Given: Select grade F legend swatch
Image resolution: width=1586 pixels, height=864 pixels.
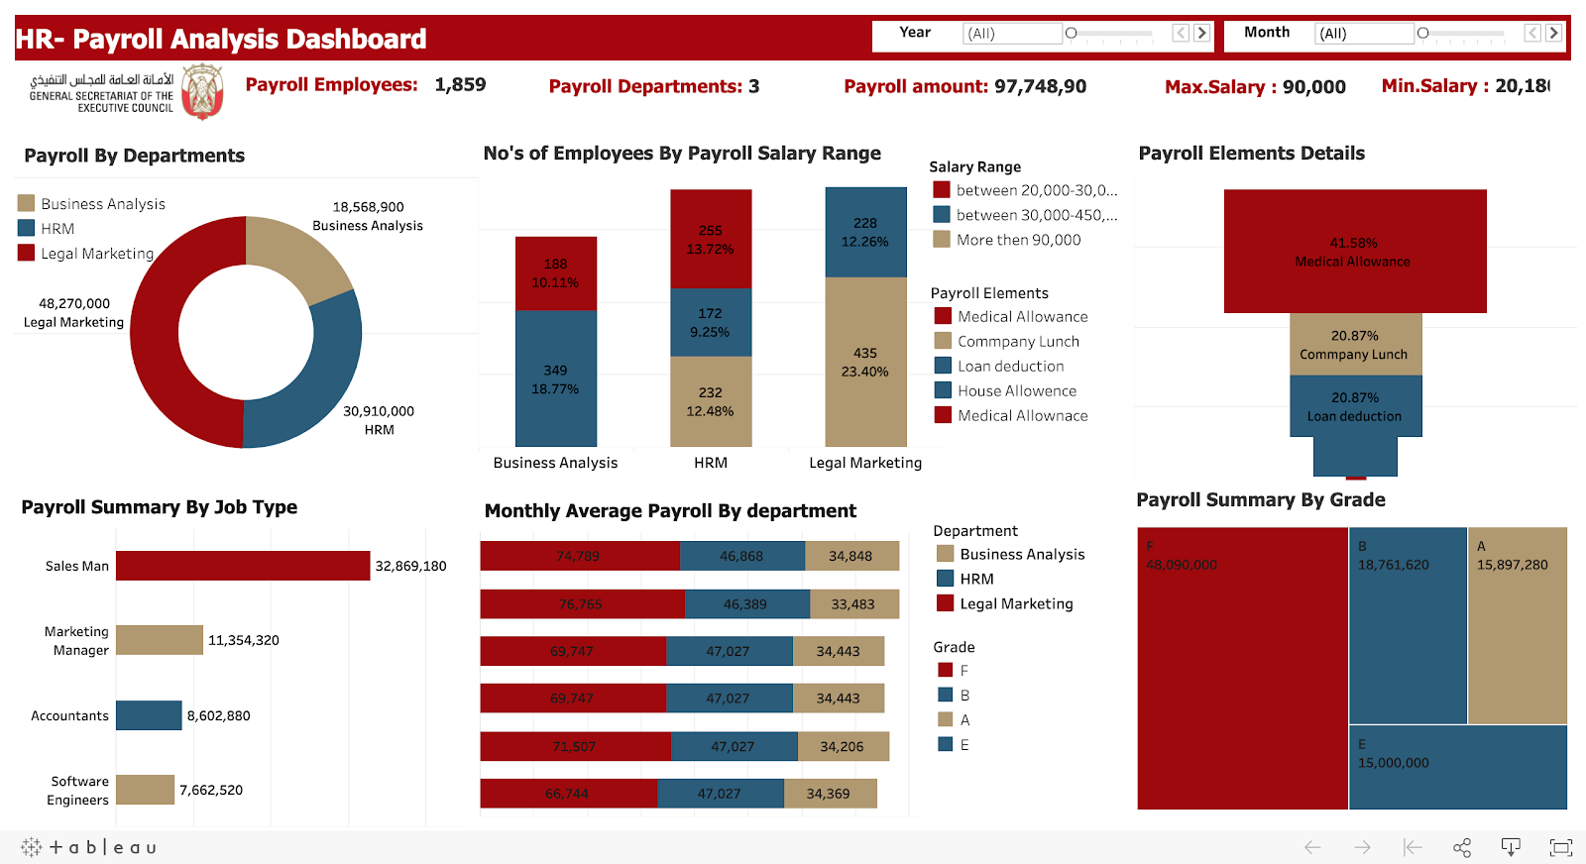Looking at the screenshot, I should pos(946,670).
